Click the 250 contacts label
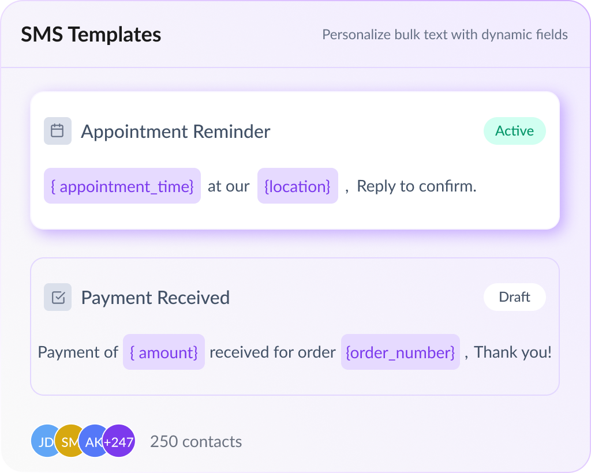This screenshot has width=591, height=473. (x=196, y=442)
